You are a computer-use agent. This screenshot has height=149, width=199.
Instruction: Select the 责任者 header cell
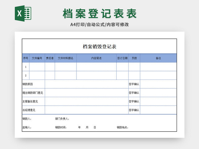50,58
